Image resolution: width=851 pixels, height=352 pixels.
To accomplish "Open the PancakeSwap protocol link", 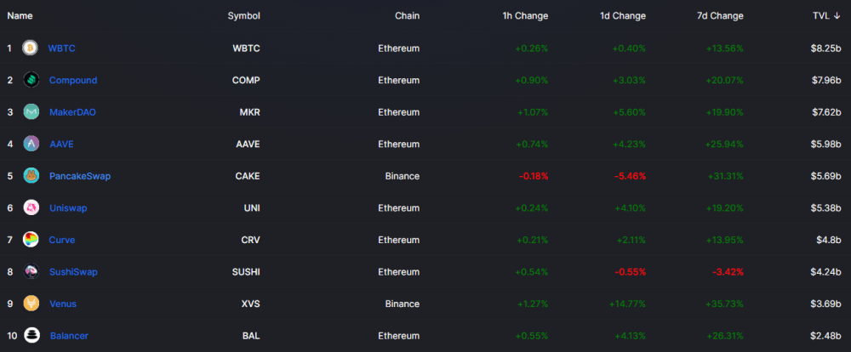I will tap(80, 176).
